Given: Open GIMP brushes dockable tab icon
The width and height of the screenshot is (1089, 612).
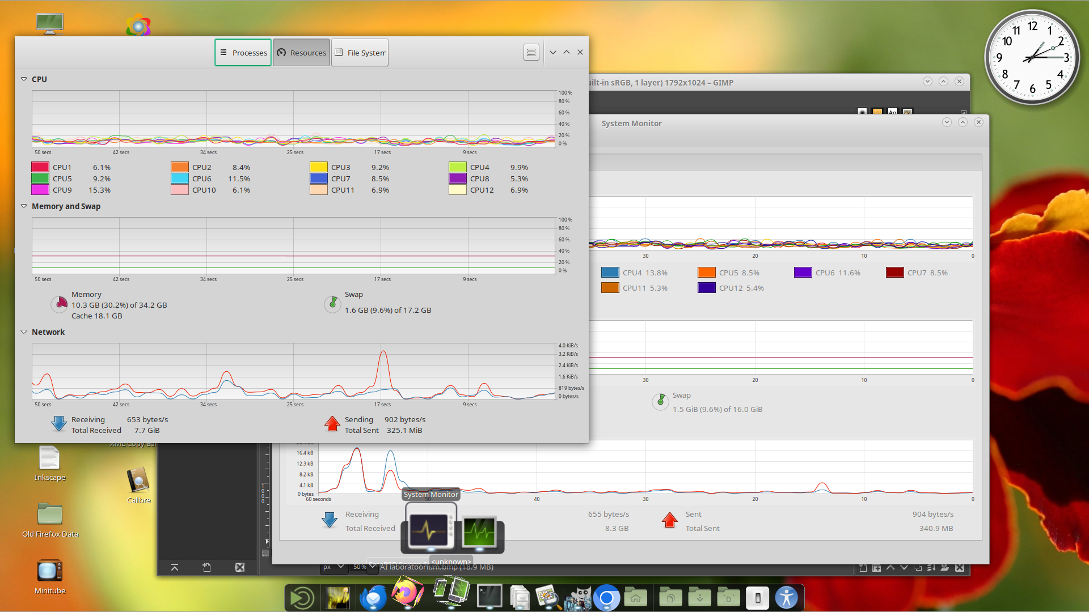Looking at the screenshot, I should tap(862, 112).
